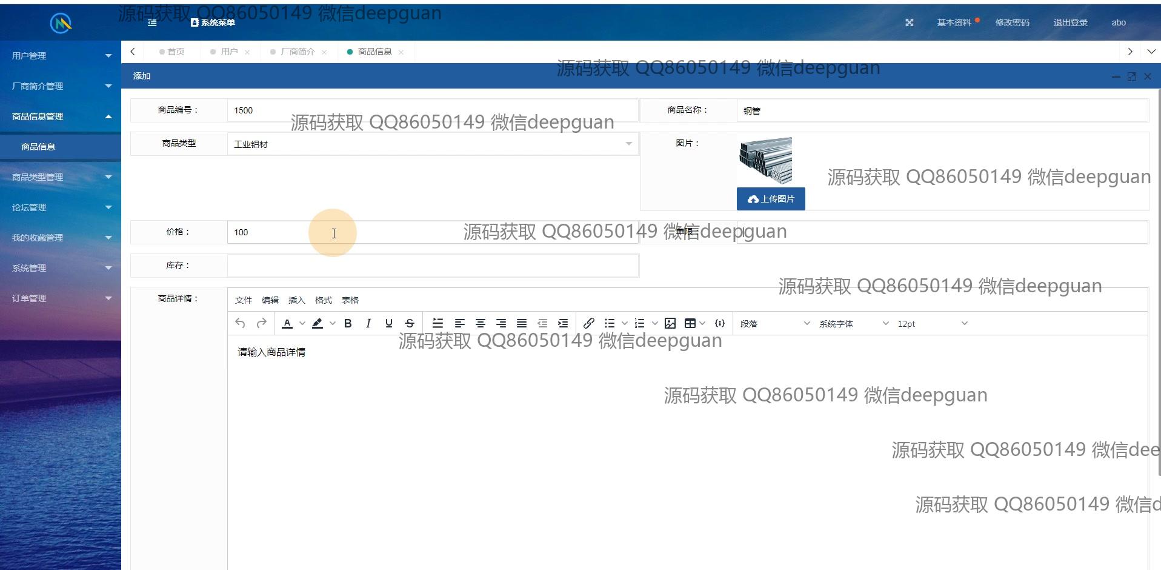Click the insert link icon
The width and height of the screenshot is (1161, 570).
(x=588, y=324)
